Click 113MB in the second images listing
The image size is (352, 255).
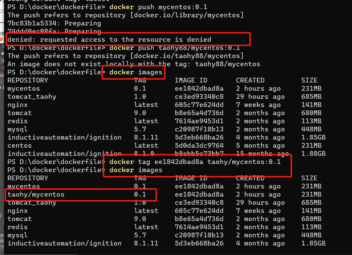click(x=312, y=227)
